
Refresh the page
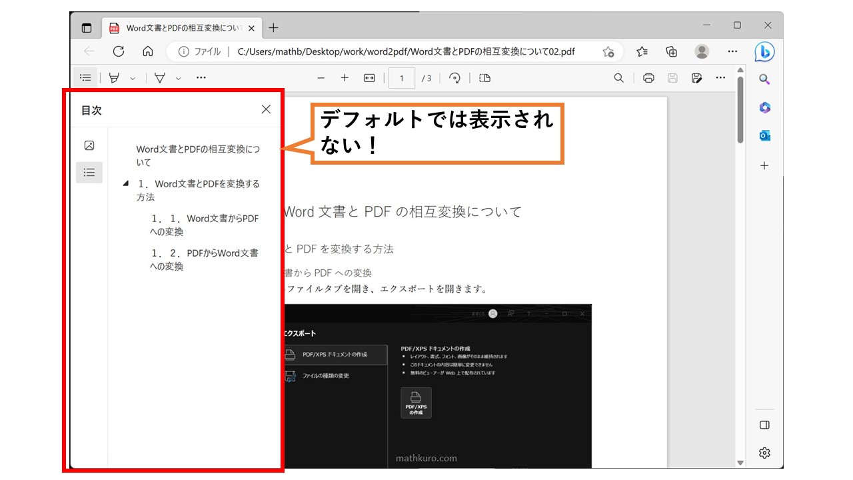119,51
